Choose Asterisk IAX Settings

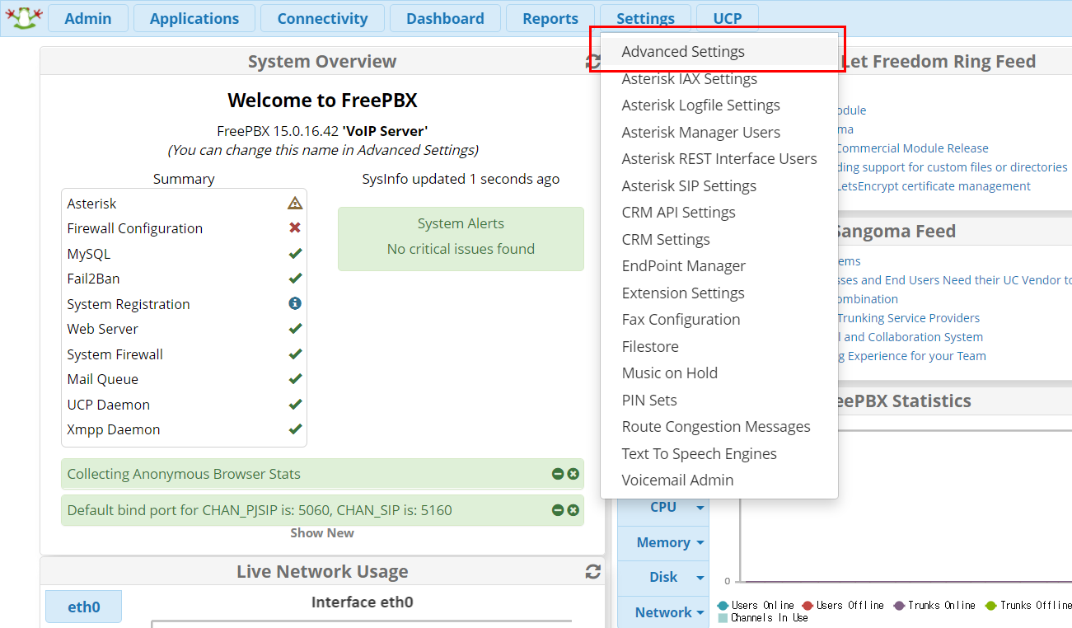point(719,78)
